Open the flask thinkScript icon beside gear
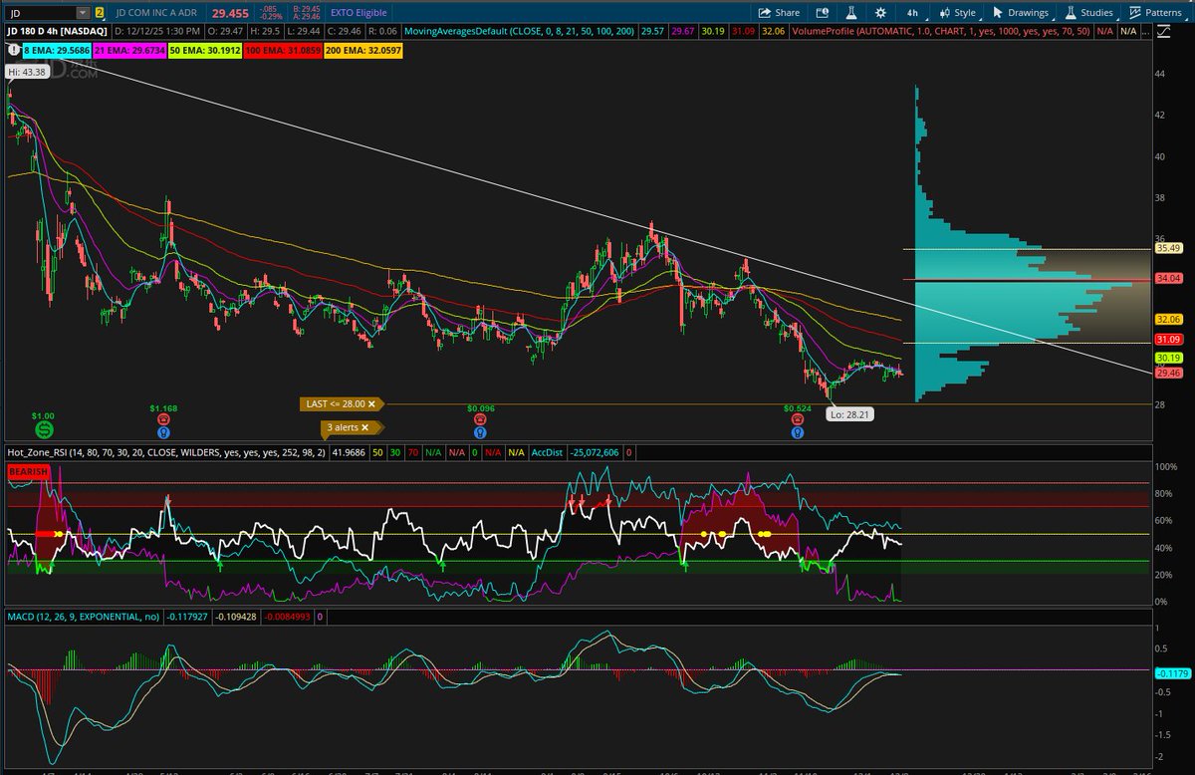The width and height of the screenshot is (1195, 775). pyautogui.click(x=852, y=13)
